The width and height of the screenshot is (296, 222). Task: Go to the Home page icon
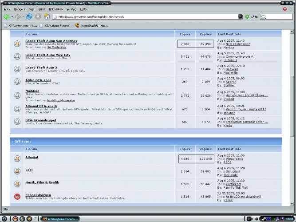(47, 16)
